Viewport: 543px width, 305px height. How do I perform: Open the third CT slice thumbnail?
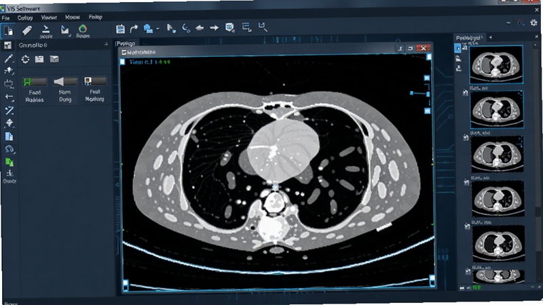coord(498,155)
